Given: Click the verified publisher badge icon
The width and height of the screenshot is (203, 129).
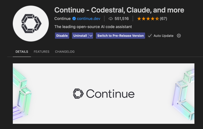Looking at the screenshot, I should click(x=74, y=19).
